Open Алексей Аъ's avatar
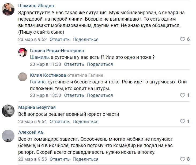The image size is (196, 165). coord(8,136)
